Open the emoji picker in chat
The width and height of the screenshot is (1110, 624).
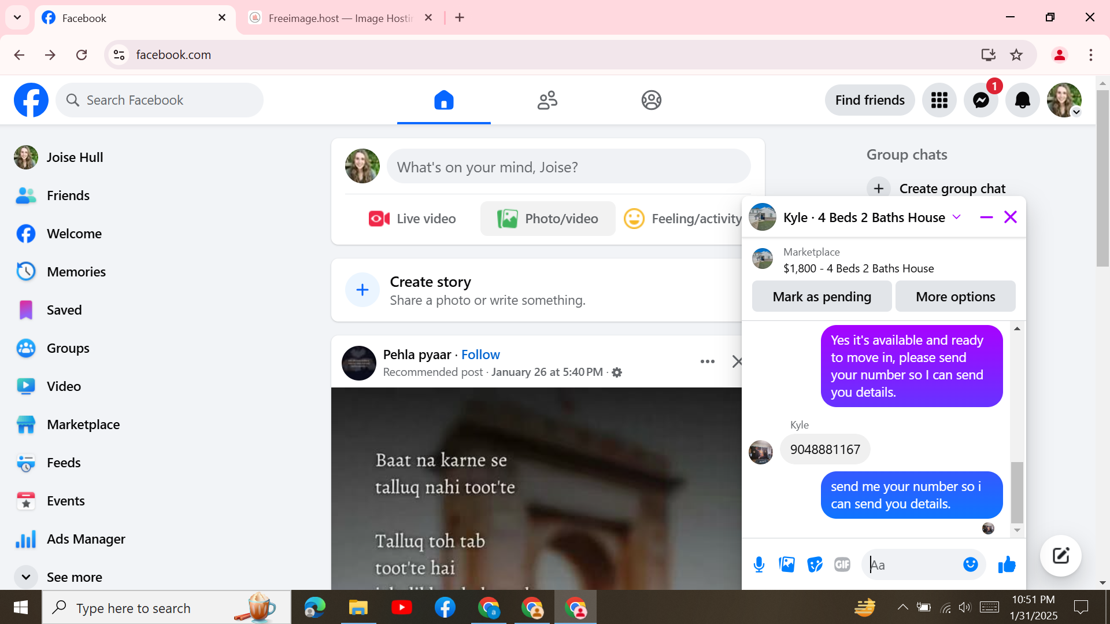point(971,564)
